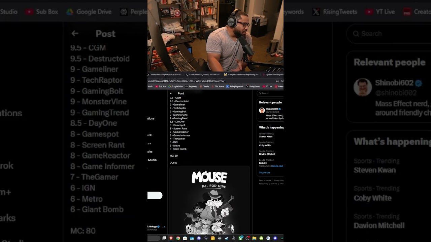This screenshot has height=242, width=431.
Task: Click the '8.5 - DayOne' score line
Action: 177,122
